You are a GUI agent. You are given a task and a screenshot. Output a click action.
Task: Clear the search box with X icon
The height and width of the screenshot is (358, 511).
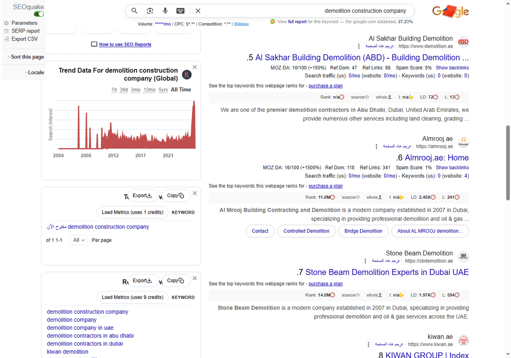tap(198, 11)
